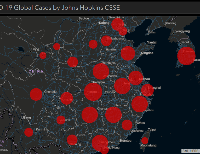Select the purple CHINA country label
Image resolution: width=200 pixels, height=154 pixels.
point(36,71)
